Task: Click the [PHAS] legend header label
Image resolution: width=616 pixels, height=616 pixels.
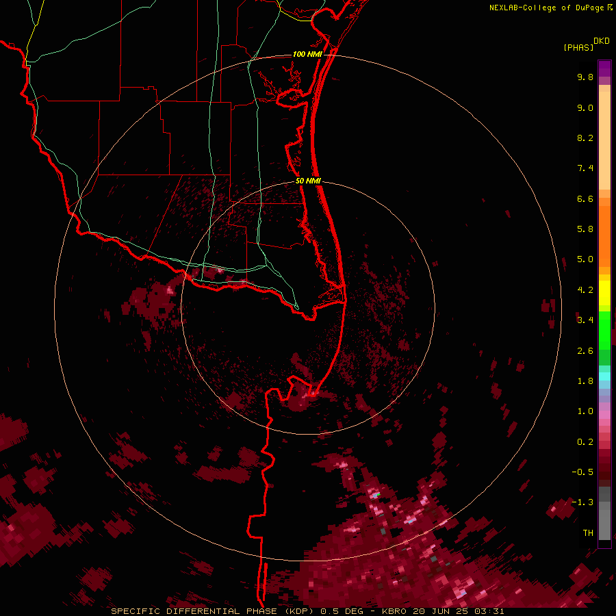Action: 578,47
